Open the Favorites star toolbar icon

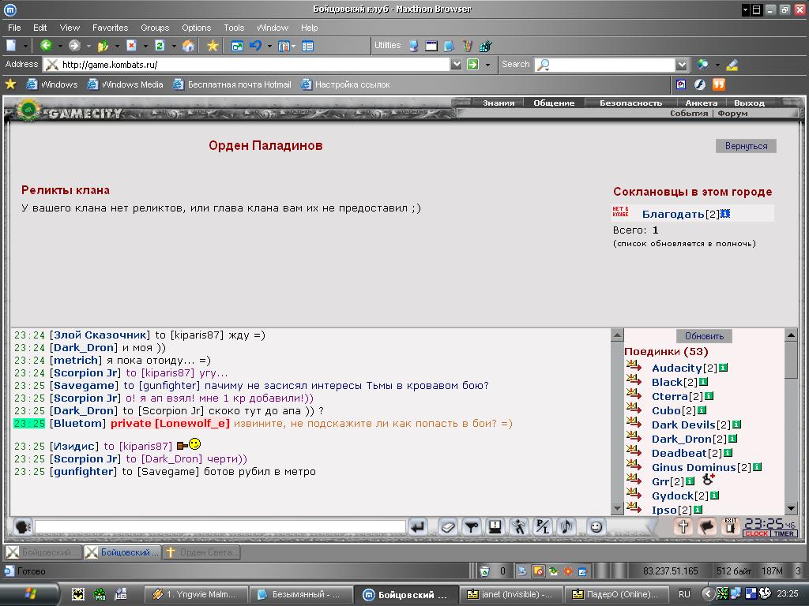point(212,46)
